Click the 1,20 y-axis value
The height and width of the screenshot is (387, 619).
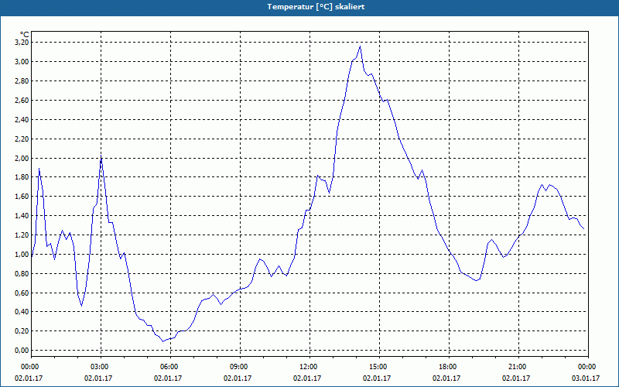coord(22,235)
